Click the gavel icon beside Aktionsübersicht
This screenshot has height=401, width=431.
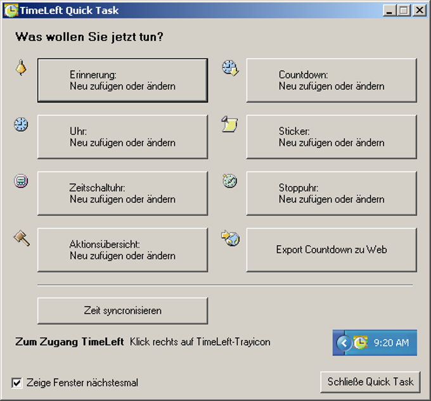pyautogui.click(x=21, y=238)
